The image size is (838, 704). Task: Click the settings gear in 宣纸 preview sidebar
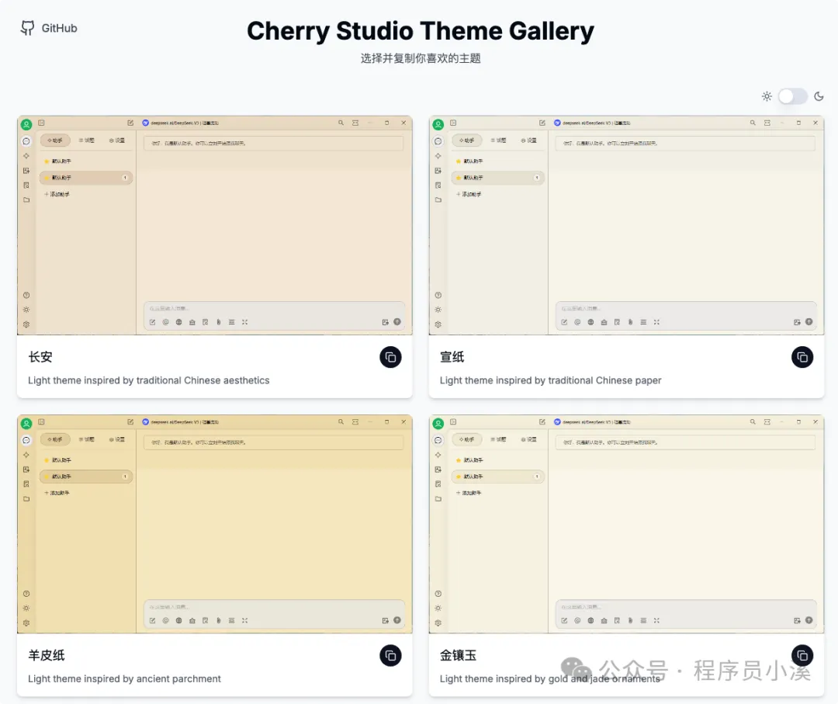point(438,324)
